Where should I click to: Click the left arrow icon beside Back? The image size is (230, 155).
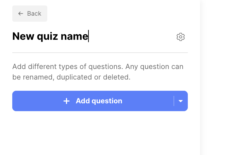pos(21,14)
